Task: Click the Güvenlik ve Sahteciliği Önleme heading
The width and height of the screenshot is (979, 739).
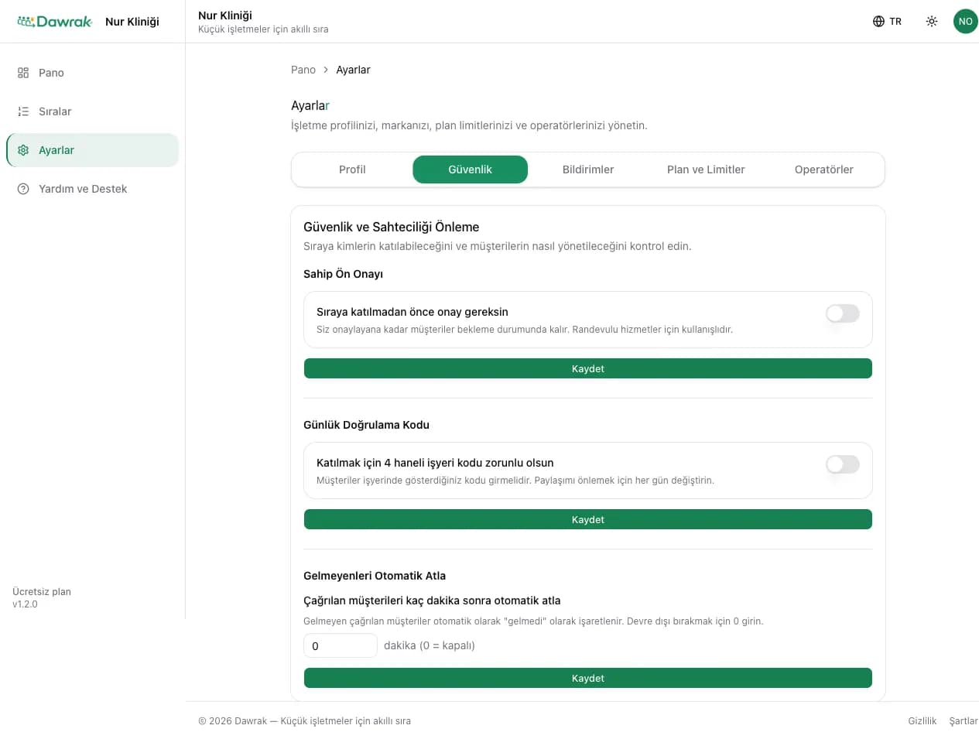Action: [x=392, y=227]
